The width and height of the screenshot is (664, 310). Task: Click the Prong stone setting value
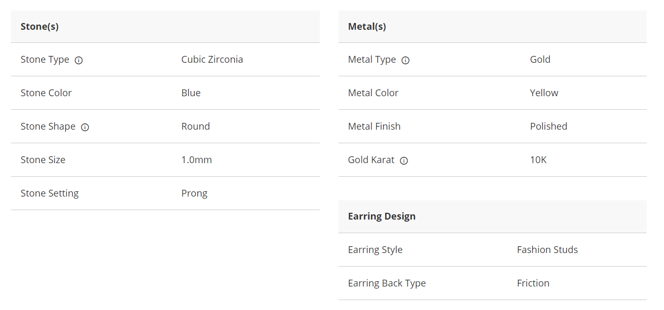pyautogui.click(x=194, y=193)
